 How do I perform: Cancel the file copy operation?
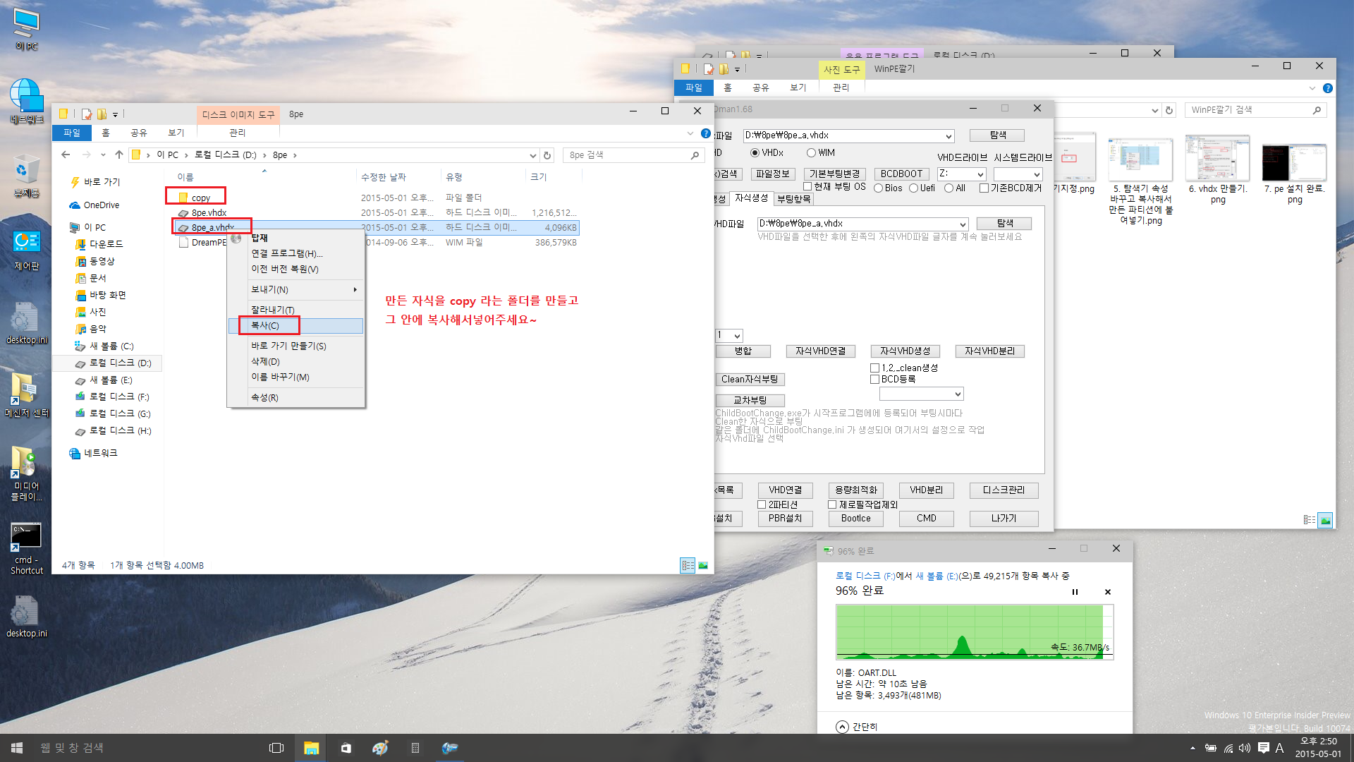pos(1107,592)
